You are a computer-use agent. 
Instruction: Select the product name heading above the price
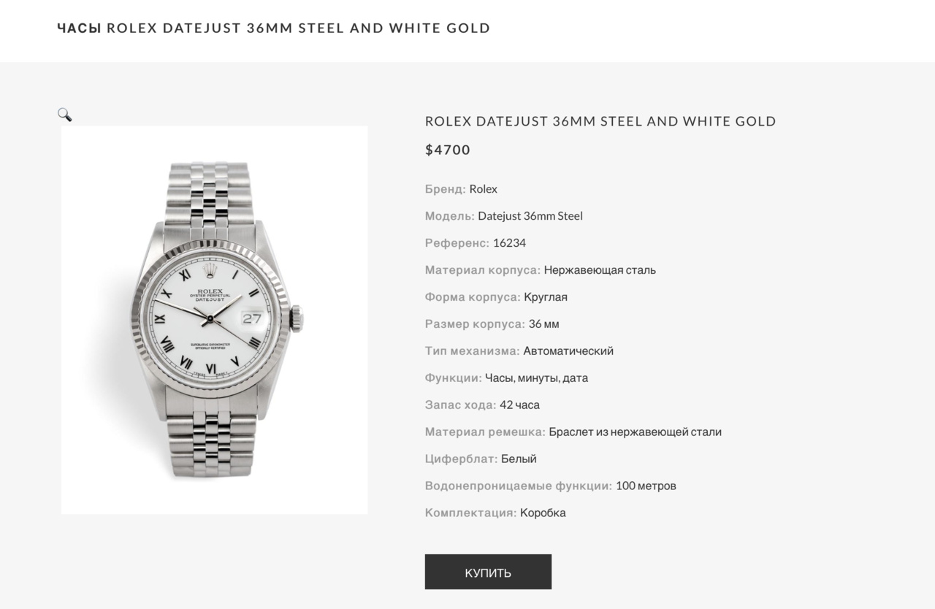600,121
